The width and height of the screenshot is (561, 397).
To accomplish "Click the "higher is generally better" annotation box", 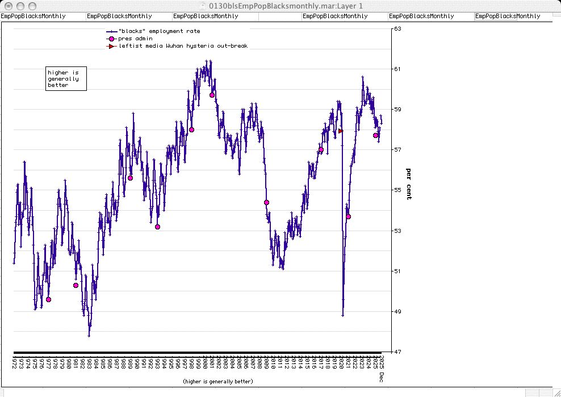I will [x=66, y=79].
